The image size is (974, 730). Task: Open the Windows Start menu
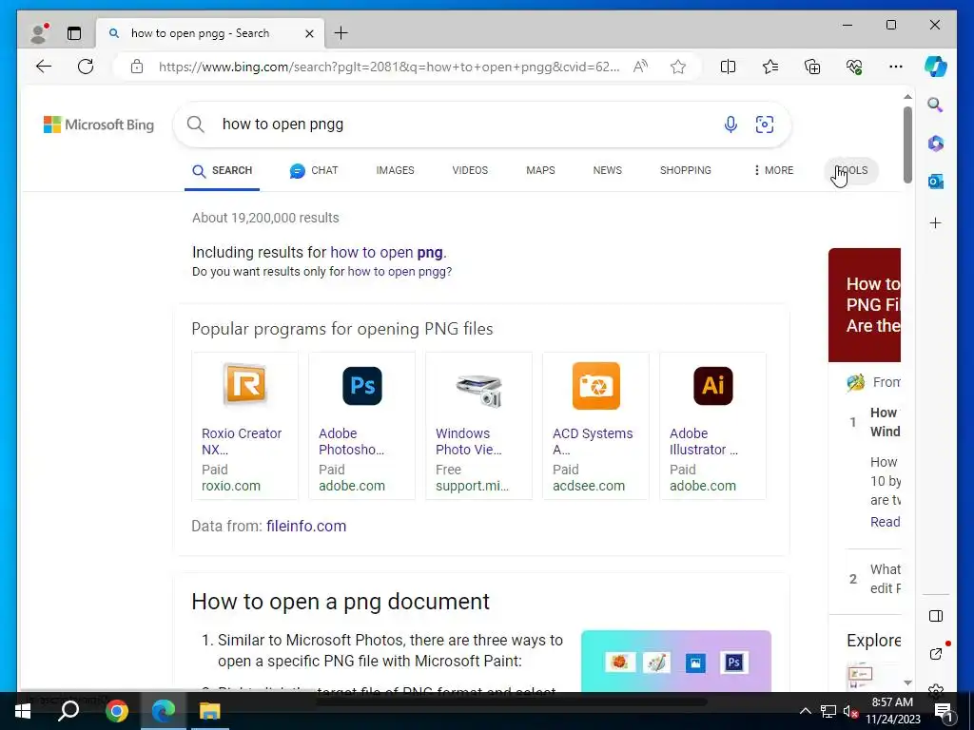point(23,711)
